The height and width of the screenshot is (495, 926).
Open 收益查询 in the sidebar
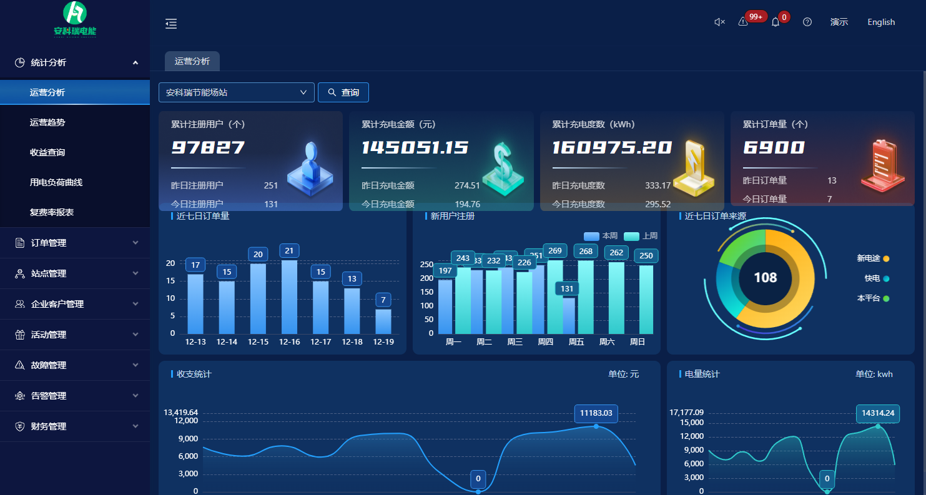pyautogui.click(x=75, y=152)
